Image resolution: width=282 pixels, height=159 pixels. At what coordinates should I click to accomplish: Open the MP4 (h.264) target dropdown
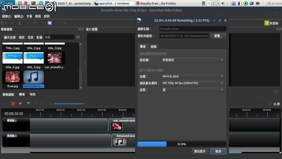point(193,76)
